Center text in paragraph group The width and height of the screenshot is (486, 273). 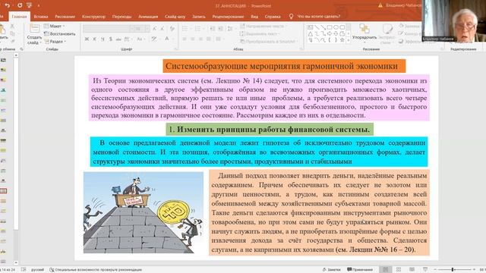193,39
